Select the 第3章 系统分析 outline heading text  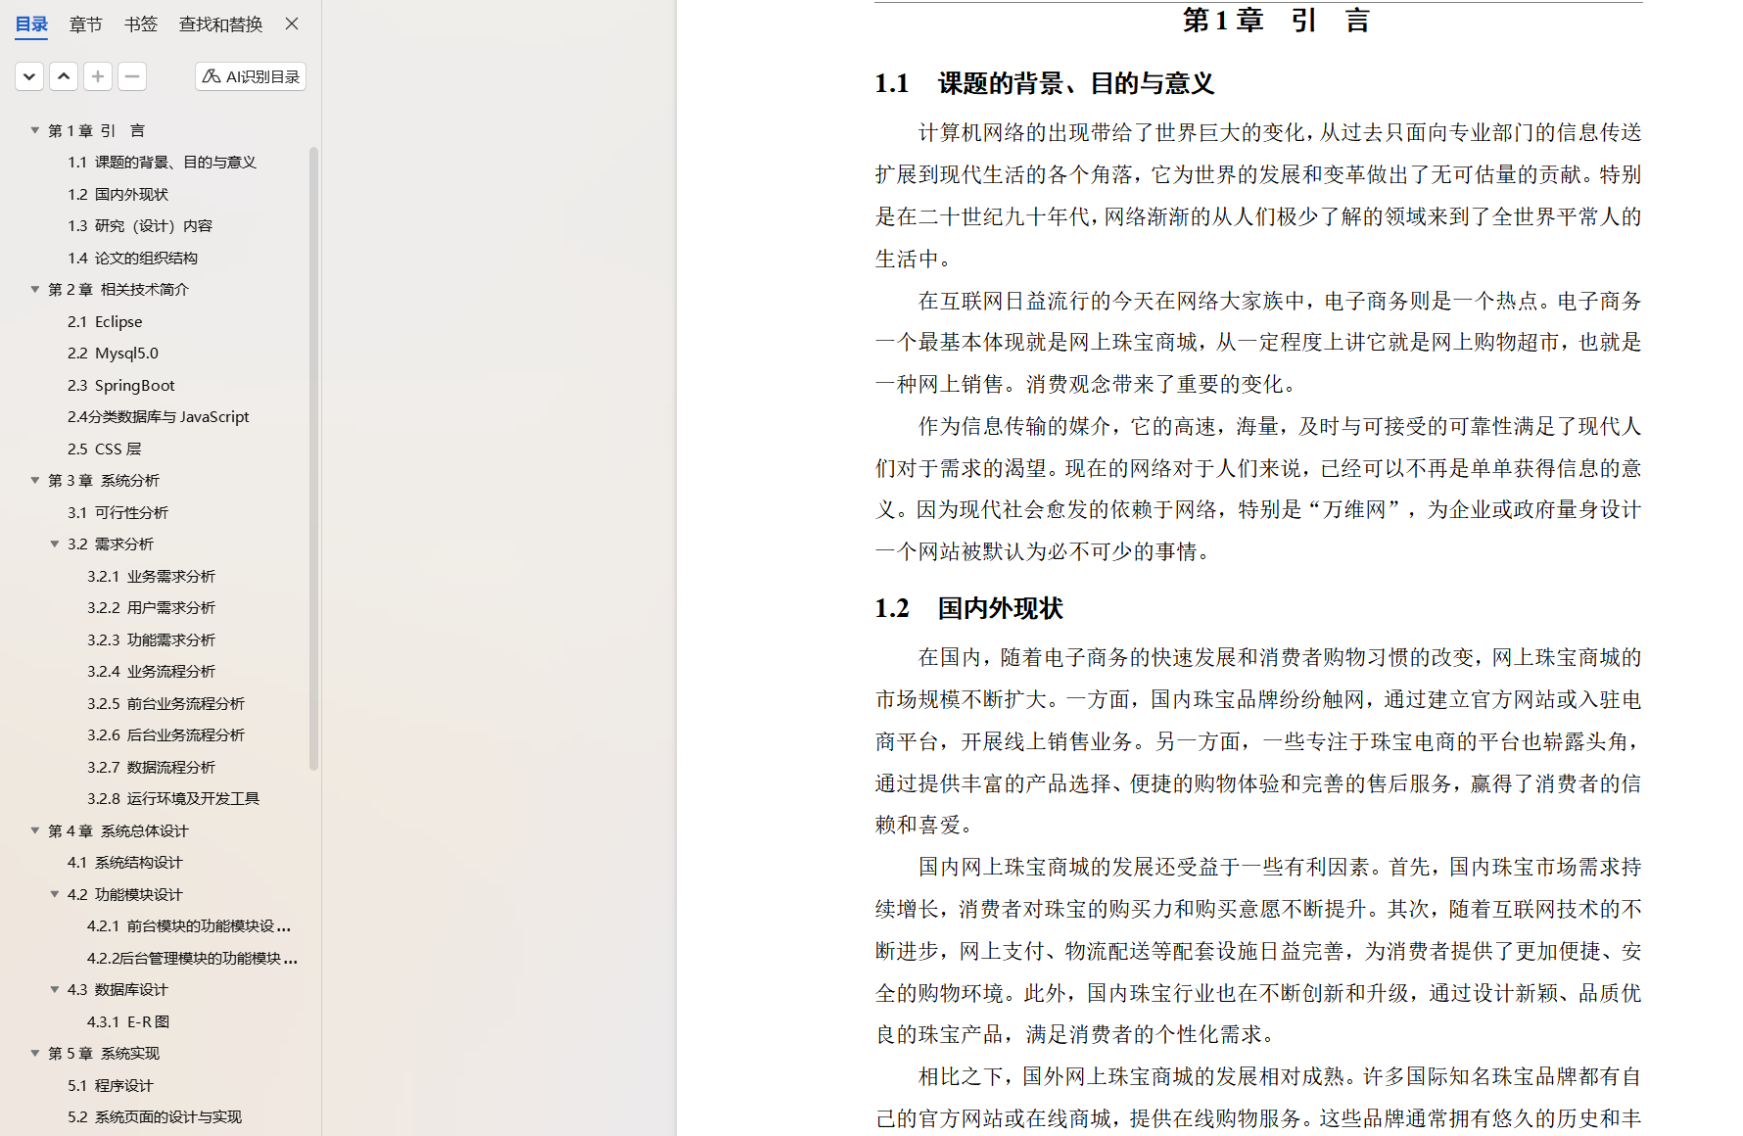103,481
